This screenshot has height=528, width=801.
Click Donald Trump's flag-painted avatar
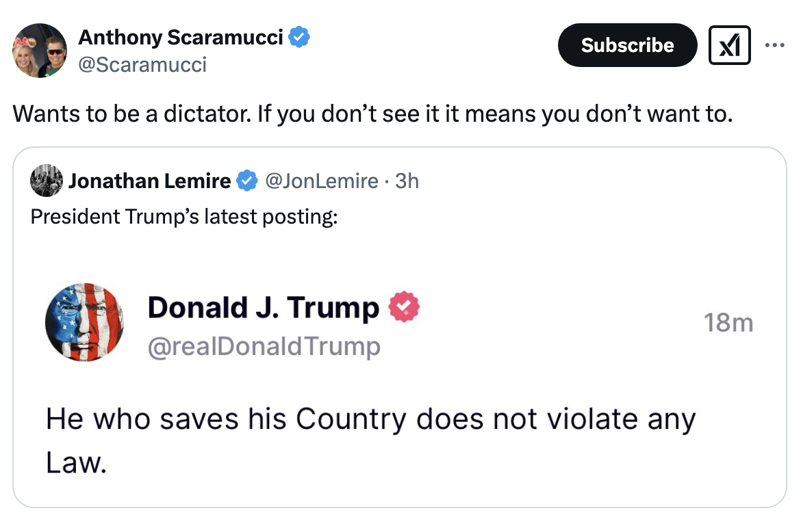click(x=84, y=322)
